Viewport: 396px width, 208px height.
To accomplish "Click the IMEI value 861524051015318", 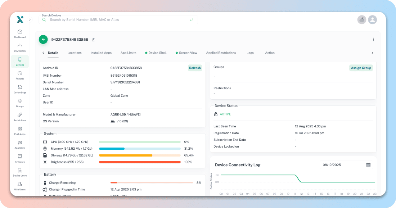I will pos(124,76).
